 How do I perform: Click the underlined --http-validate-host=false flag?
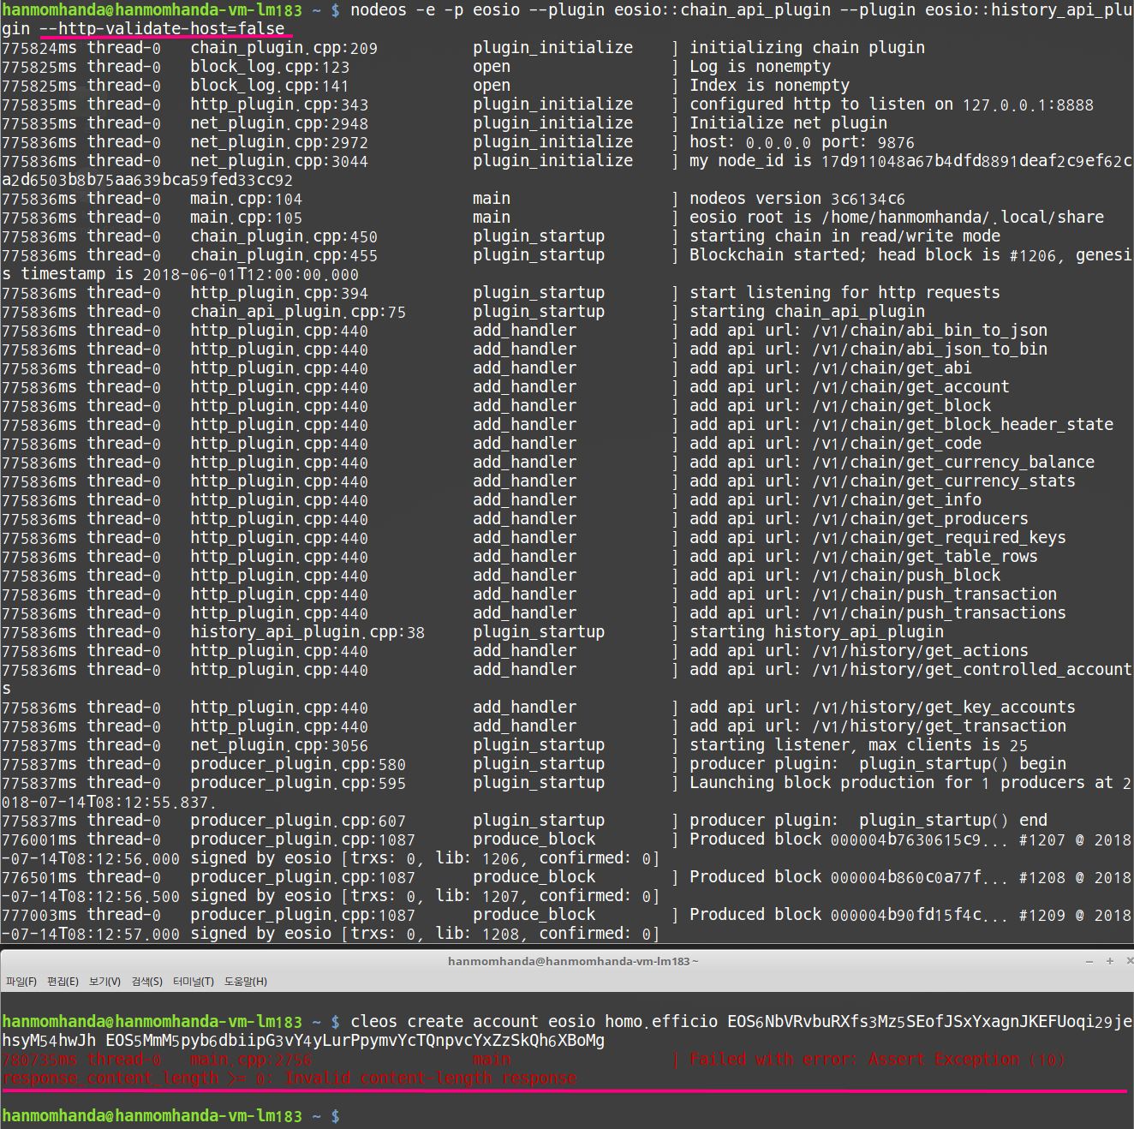(x=163, y=28)
